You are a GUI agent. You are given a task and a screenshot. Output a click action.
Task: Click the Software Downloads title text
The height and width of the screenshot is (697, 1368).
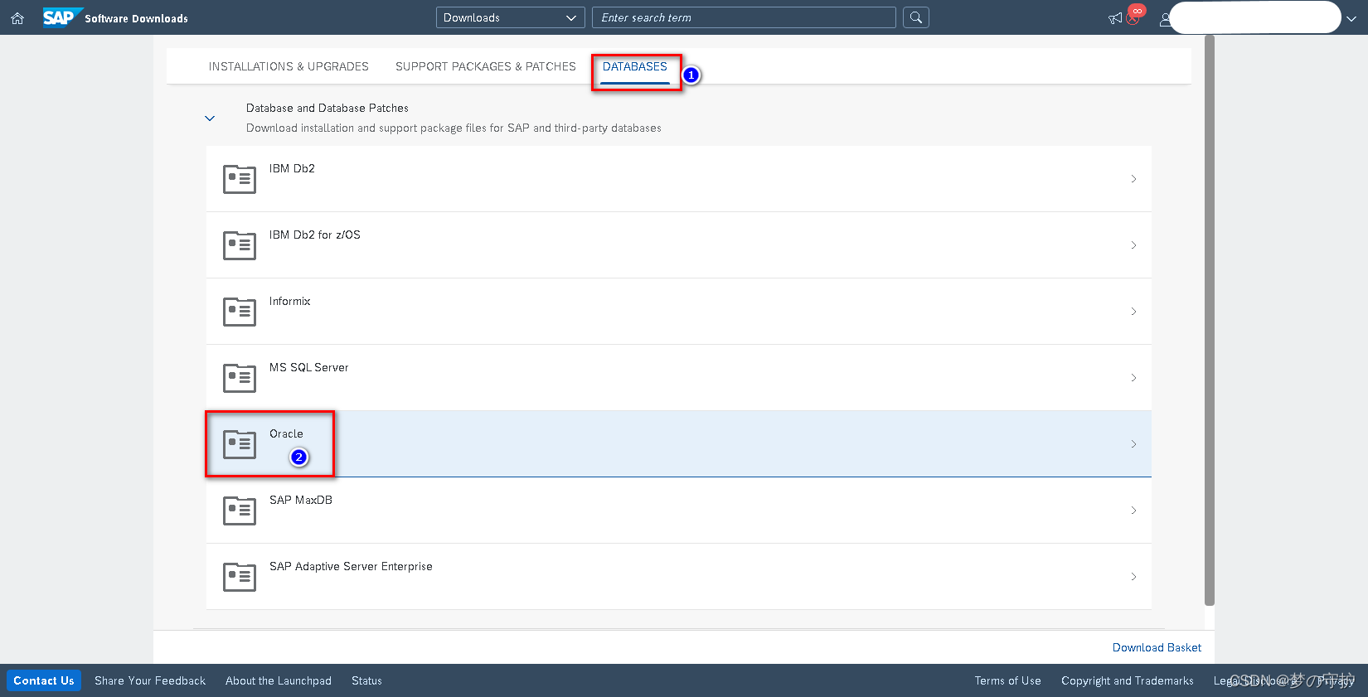pos(137,18)
